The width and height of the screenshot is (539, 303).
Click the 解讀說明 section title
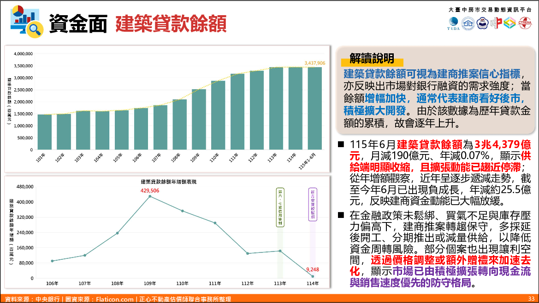coord(372,58)
